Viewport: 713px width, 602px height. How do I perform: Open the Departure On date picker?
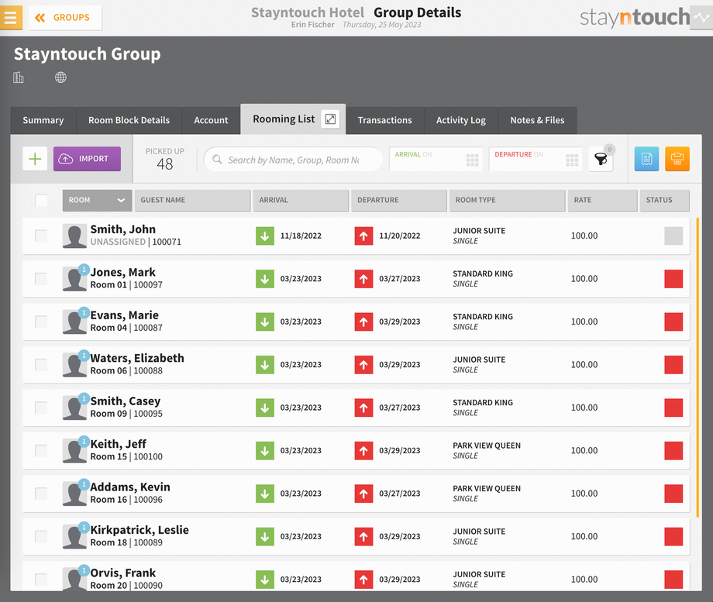click(536, 159)
